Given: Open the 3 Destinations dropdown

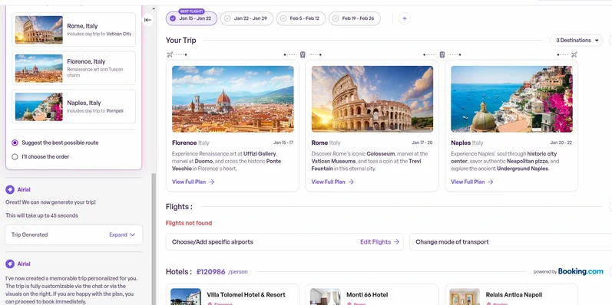Looking at the screenshot, I should (x=577, y=40).
